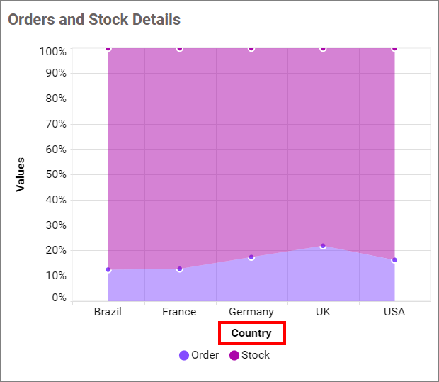Click the '100%' label on the value axis
Viewport: 439px width, 382px height.
pyautogui.click(x=54, y=52)
